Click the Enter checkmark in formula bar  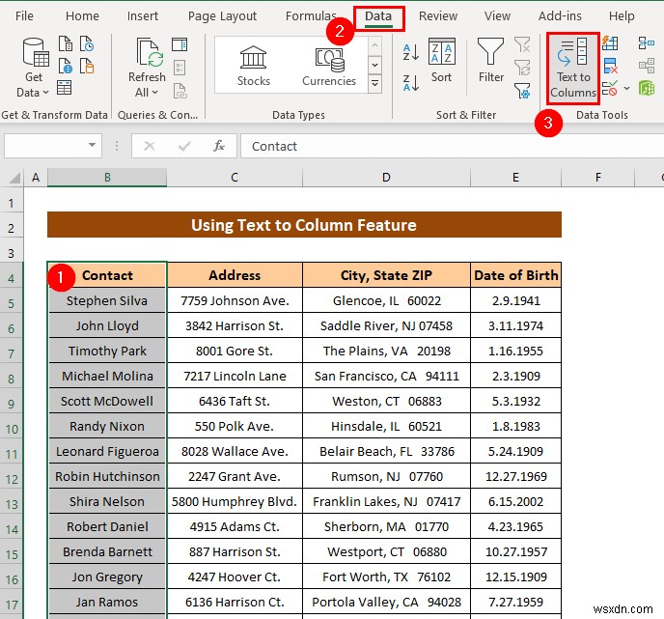coord(184,146)
